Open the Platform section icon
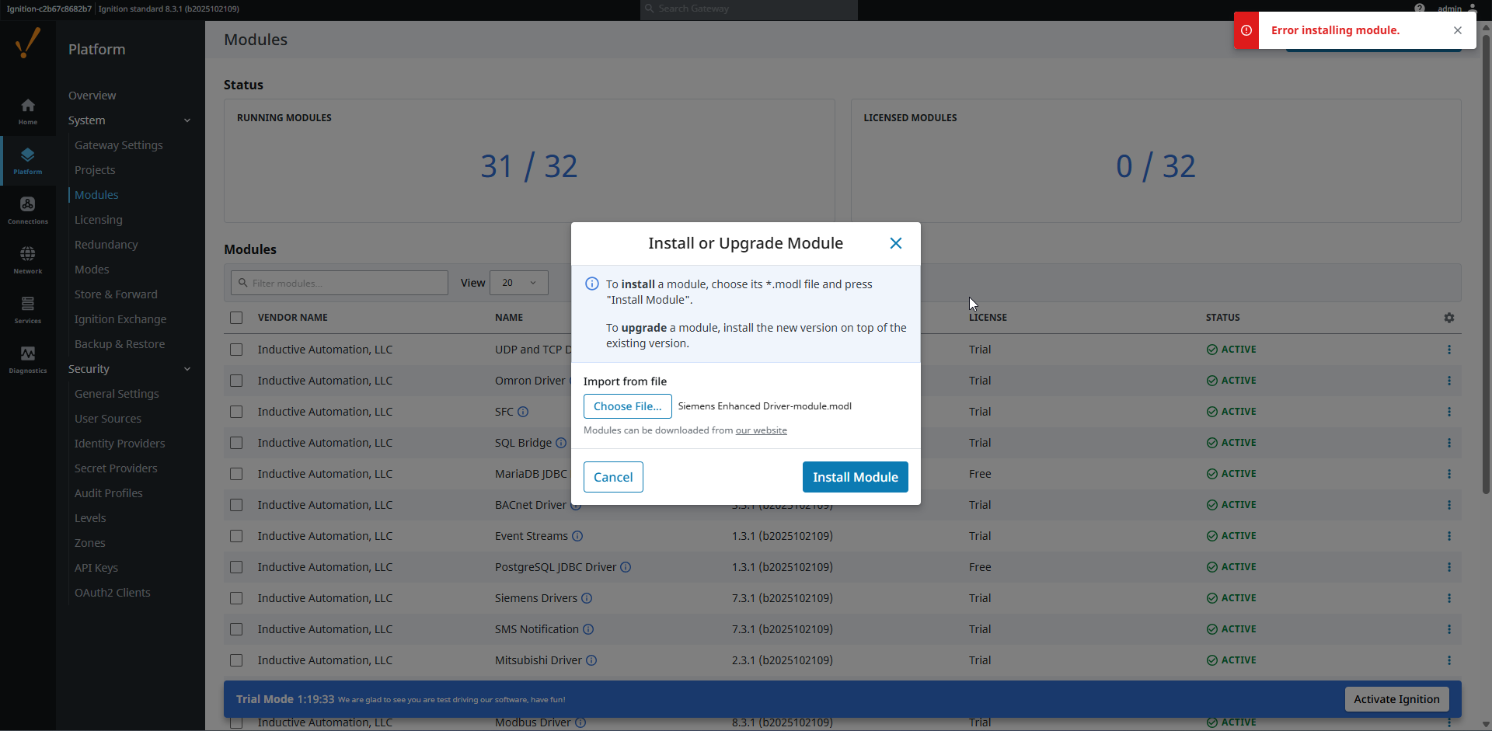 pos(28,161)
